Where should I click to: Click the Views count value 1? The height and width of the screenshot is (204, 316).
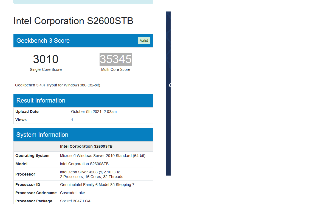click(72, 120)
